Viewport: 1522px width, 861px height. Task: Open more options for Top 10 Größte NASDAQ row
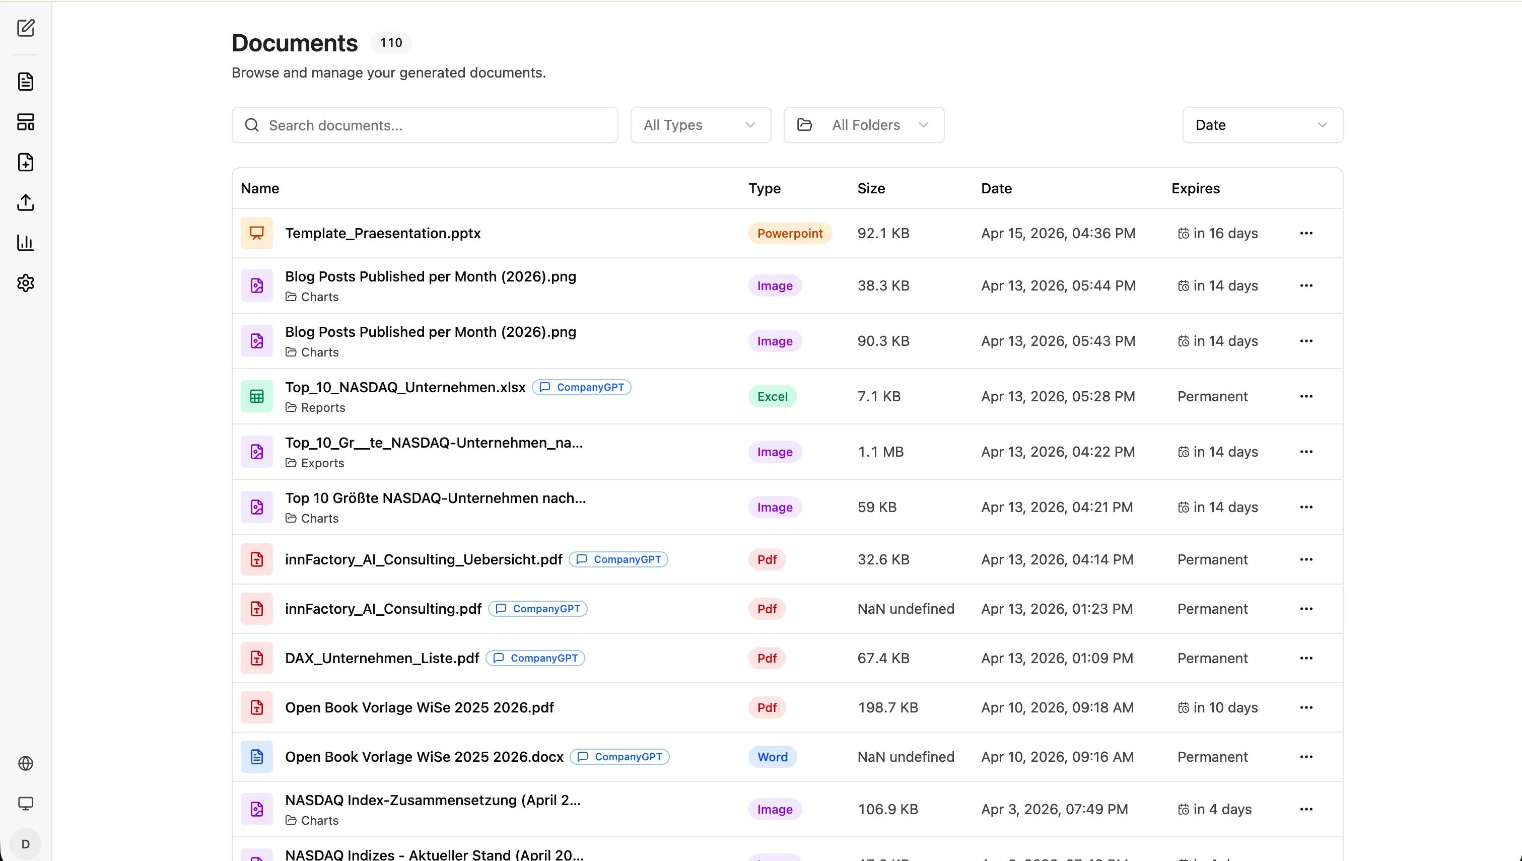click(x=1306, y=508)
